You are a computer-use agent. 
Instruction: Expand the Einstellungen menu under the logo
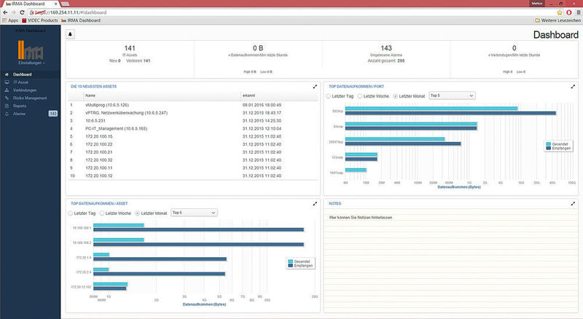[x=31, y=63]
